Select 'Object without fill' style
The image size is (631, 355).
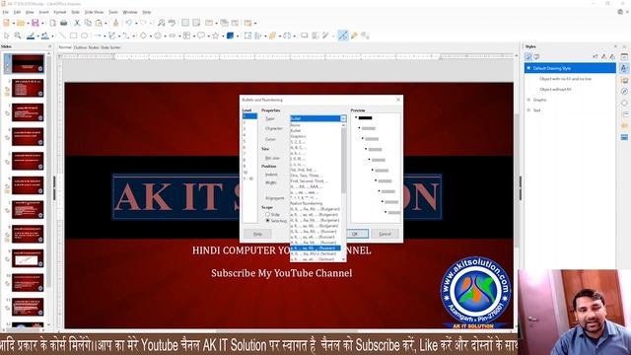556,89
